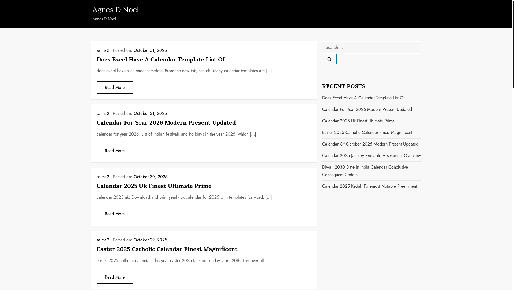Viewport: 515px width, 290px height.
Task: Read More for Does Excel calendar template post
Action: (x=115, y=88)
